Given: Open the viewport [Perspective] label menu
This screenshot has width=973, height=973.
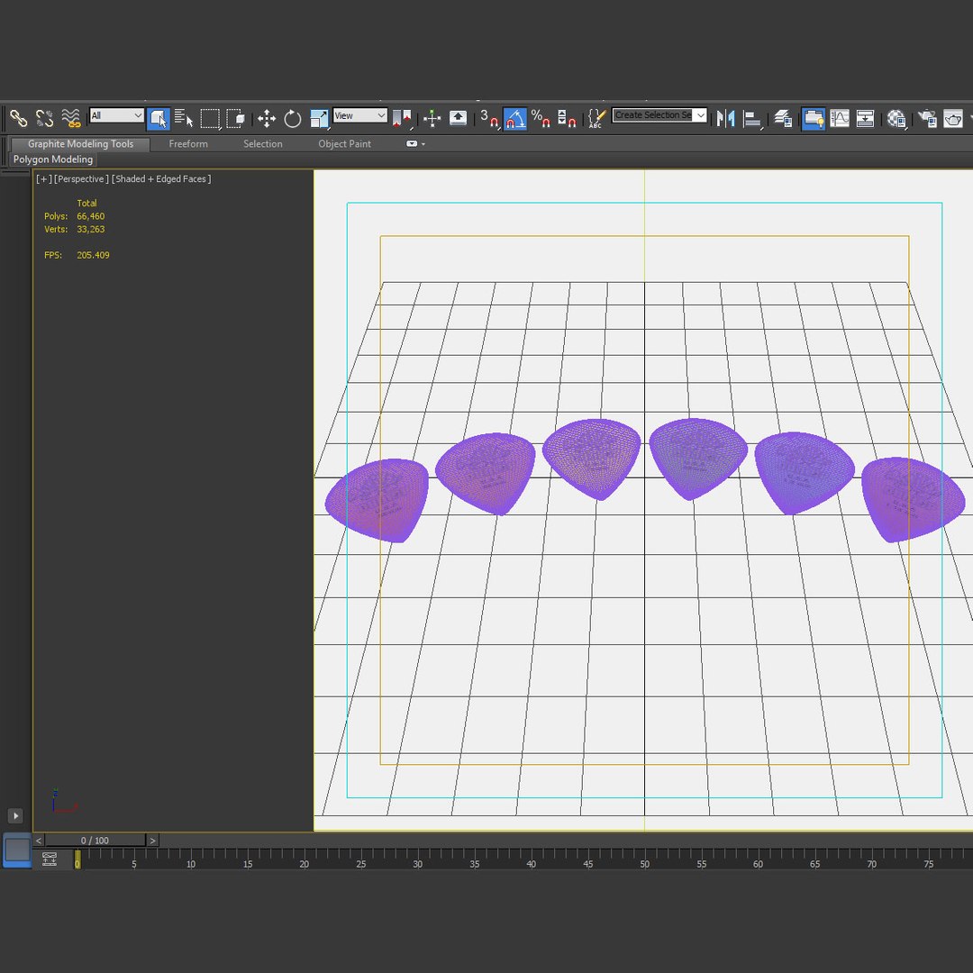Looking at the screenshot, I should 81,178.
